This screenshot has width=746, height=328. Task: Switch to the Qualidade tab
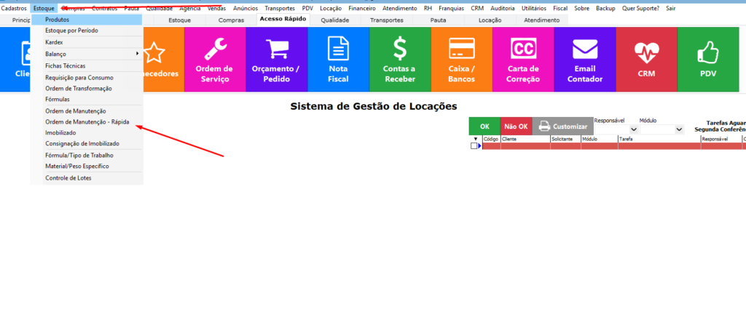[335, 20]
